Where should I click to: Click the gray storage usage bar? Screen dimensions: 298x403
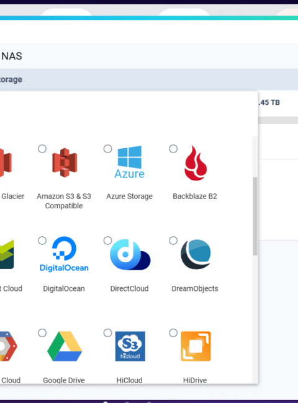(278, 120)
